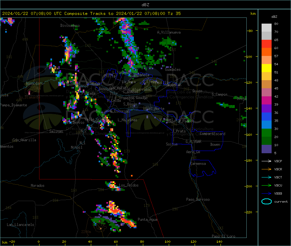291x246 pixels.
Task: Click the 'Carmensa' map label
Action: coord(198,164)
